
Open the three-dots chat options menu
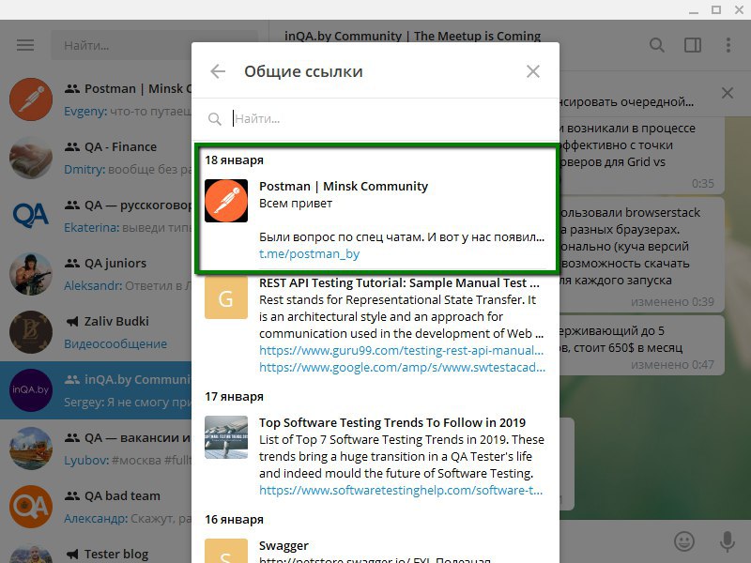coord(728,45)
